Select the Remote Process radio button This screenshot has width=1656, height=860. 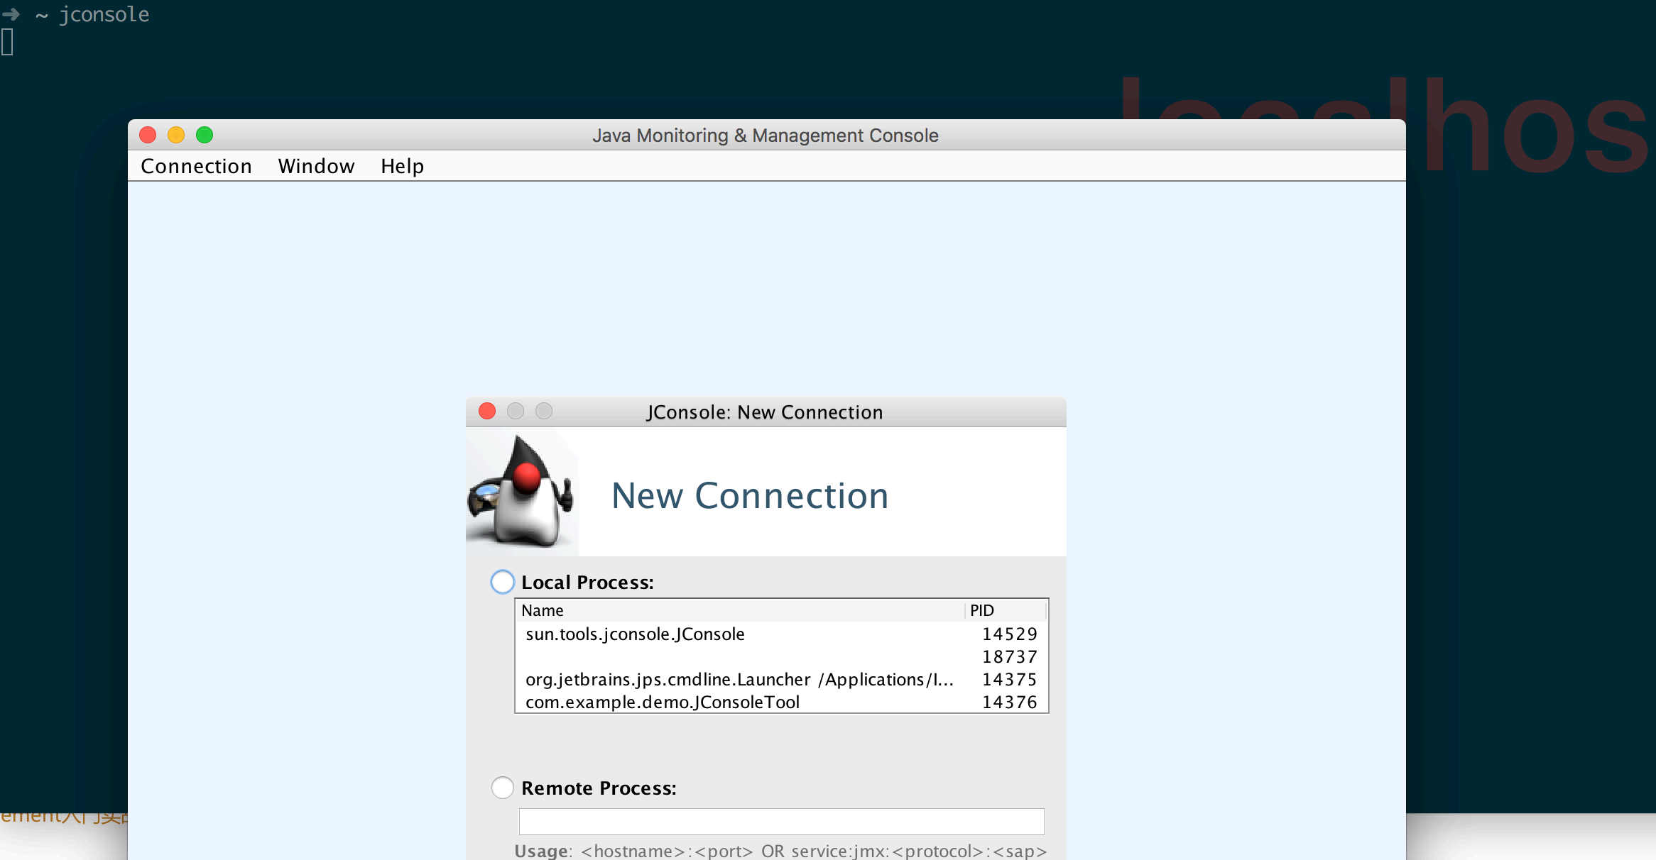click(x=503, y=788)
